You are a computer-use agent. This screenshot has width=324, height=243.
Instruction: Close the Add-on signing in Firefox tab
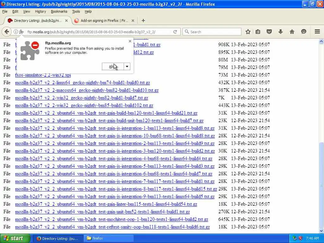(133, 21)
